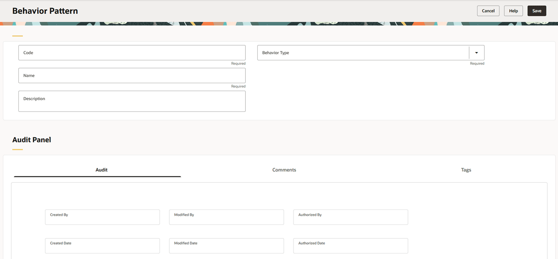Open the Help page
The height and width of the screenshot is (259, 558).
(x=513, y=11)
